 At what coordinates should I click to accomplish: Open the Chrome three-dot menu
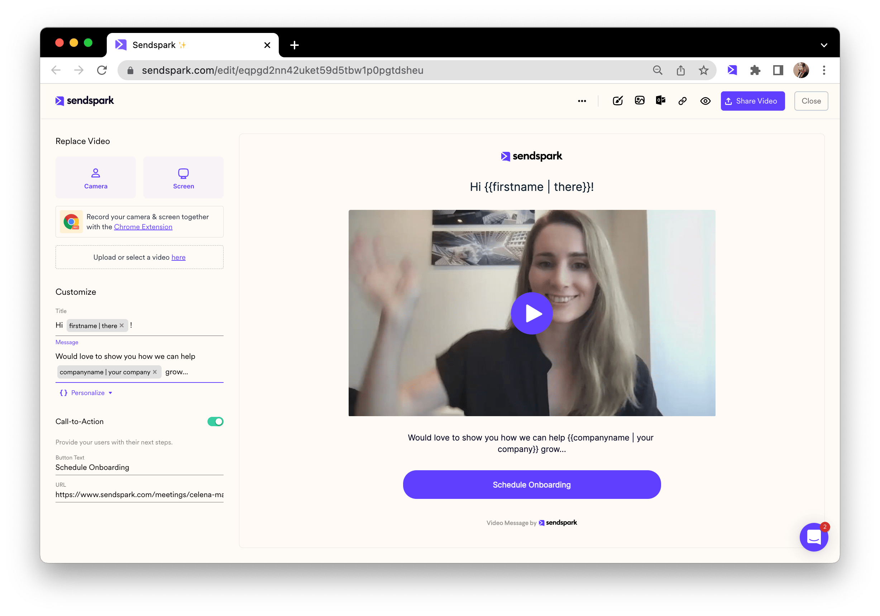[x=824, y=70]
